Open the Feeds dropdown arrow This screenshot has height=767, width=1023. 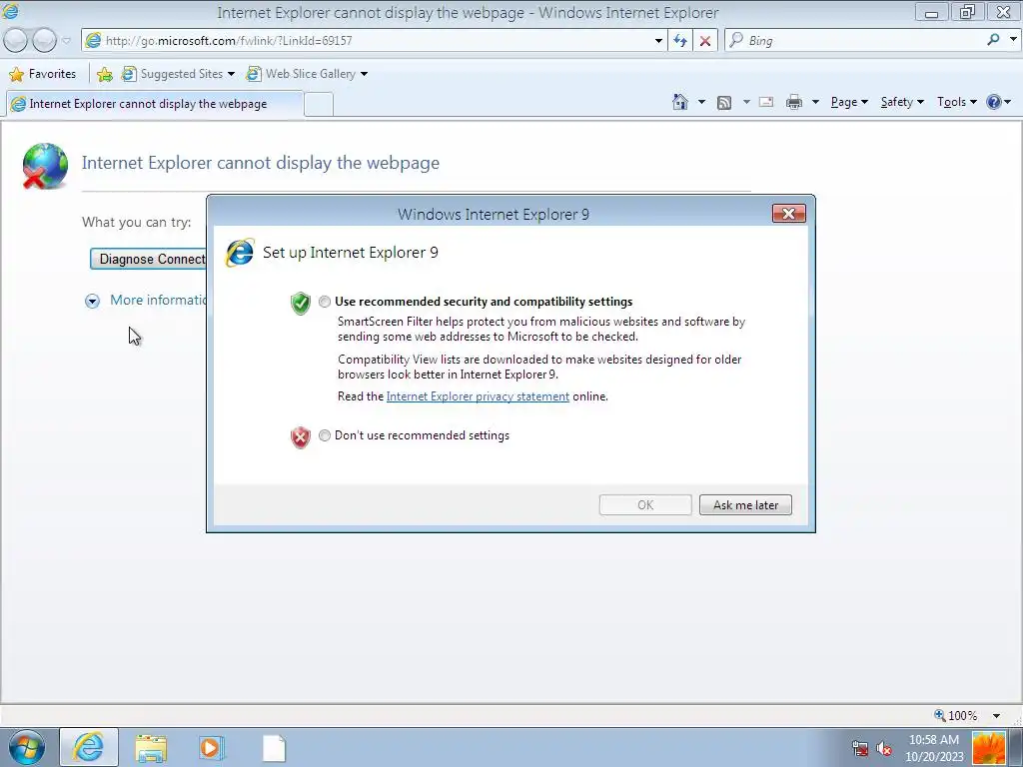click(746, 102)
